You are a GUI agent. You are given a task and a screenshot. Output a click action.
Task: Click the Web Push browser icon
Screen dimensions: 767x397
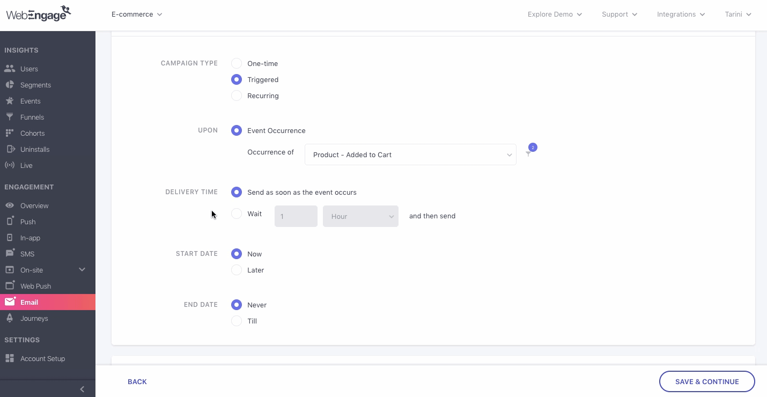(10, 285)
